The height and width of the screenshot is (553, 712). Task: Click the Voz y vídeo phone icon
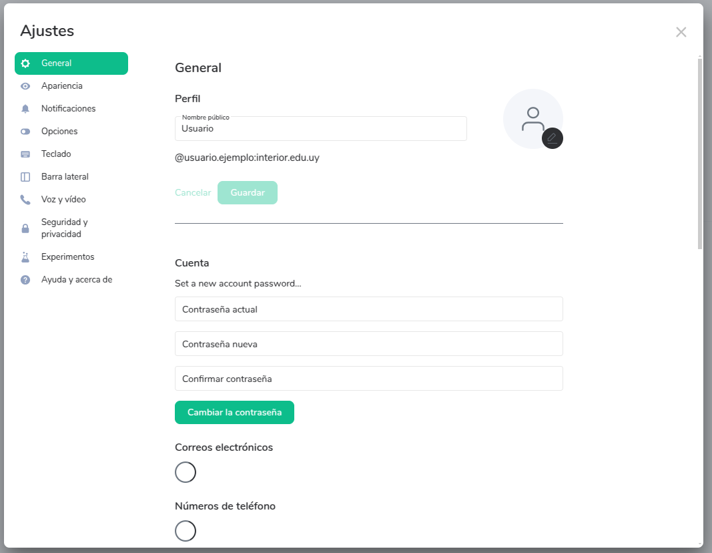(25, 200)
